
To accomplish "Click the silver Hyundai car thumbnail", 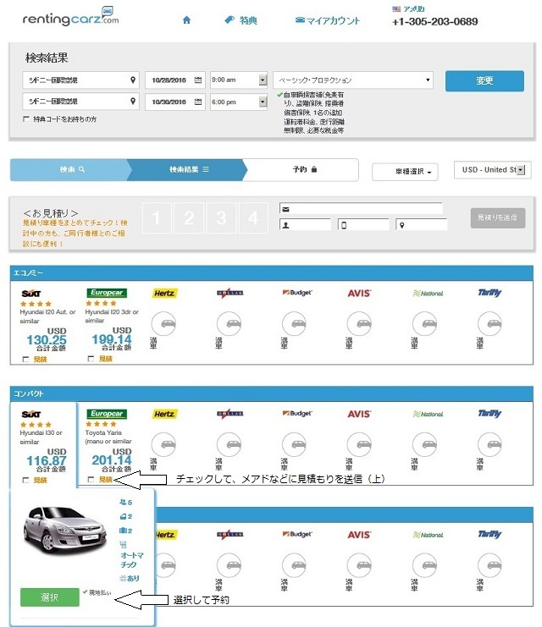I will coord(65,530).
